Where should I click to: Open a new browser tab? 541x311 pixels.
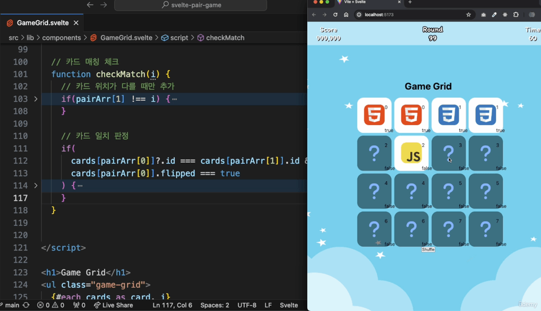coord(410,2)
